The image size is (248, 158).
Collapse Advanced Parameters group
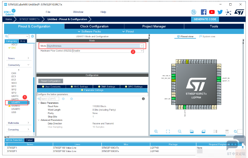[39, 120]
